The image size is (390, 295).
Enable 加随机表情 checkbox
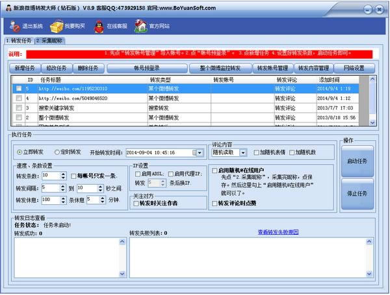tap(256, 152)
